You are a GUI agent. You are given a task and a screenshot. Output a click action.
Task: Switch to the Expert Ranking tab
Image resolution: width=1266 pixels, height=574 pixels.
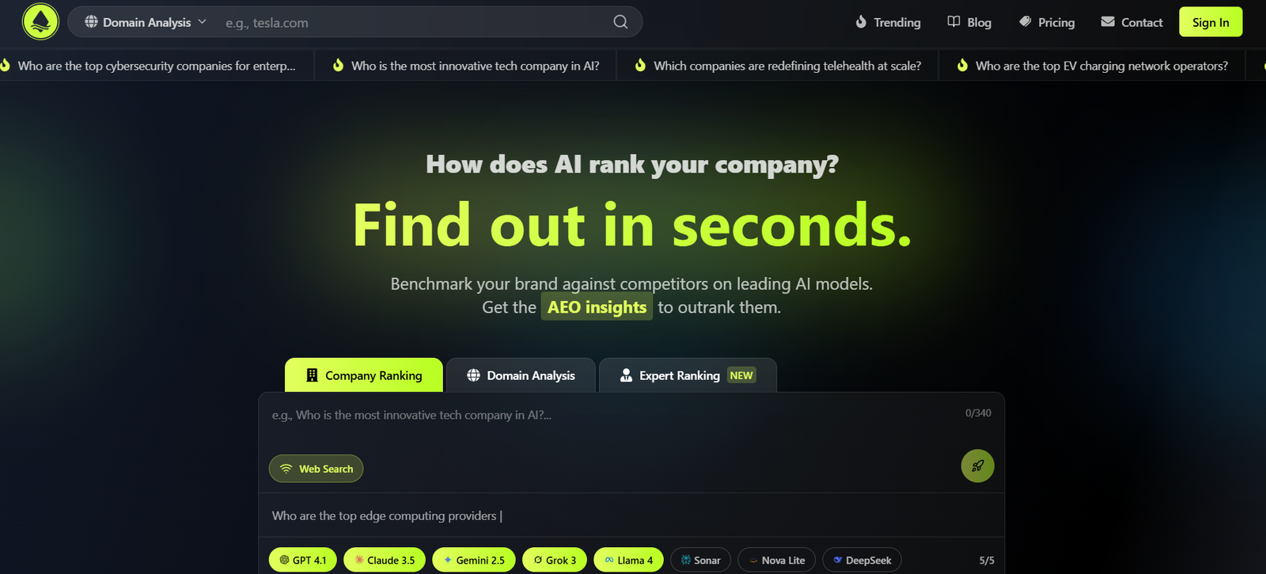tap(688, 375)
